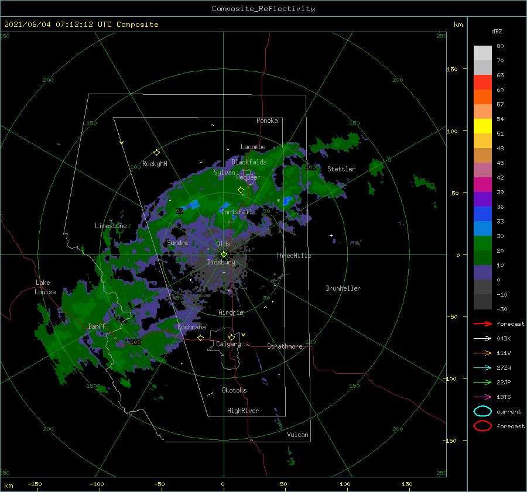
Task: Click the Okotoks label
Action: pyautogui.click(x=234, y=390)
